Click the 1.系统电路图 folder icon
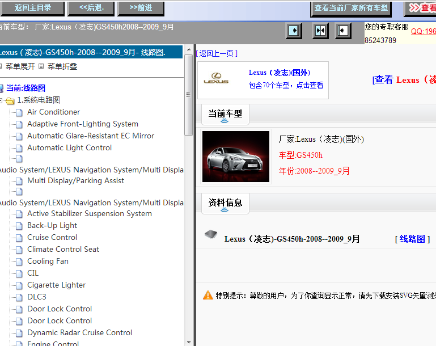This screenshot has height=346, width=436. [x=10, y=101]
